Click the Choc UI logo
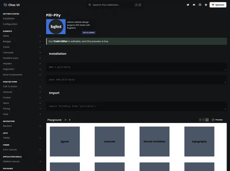This screenshot has height=171, width=230. pos(11,5)
